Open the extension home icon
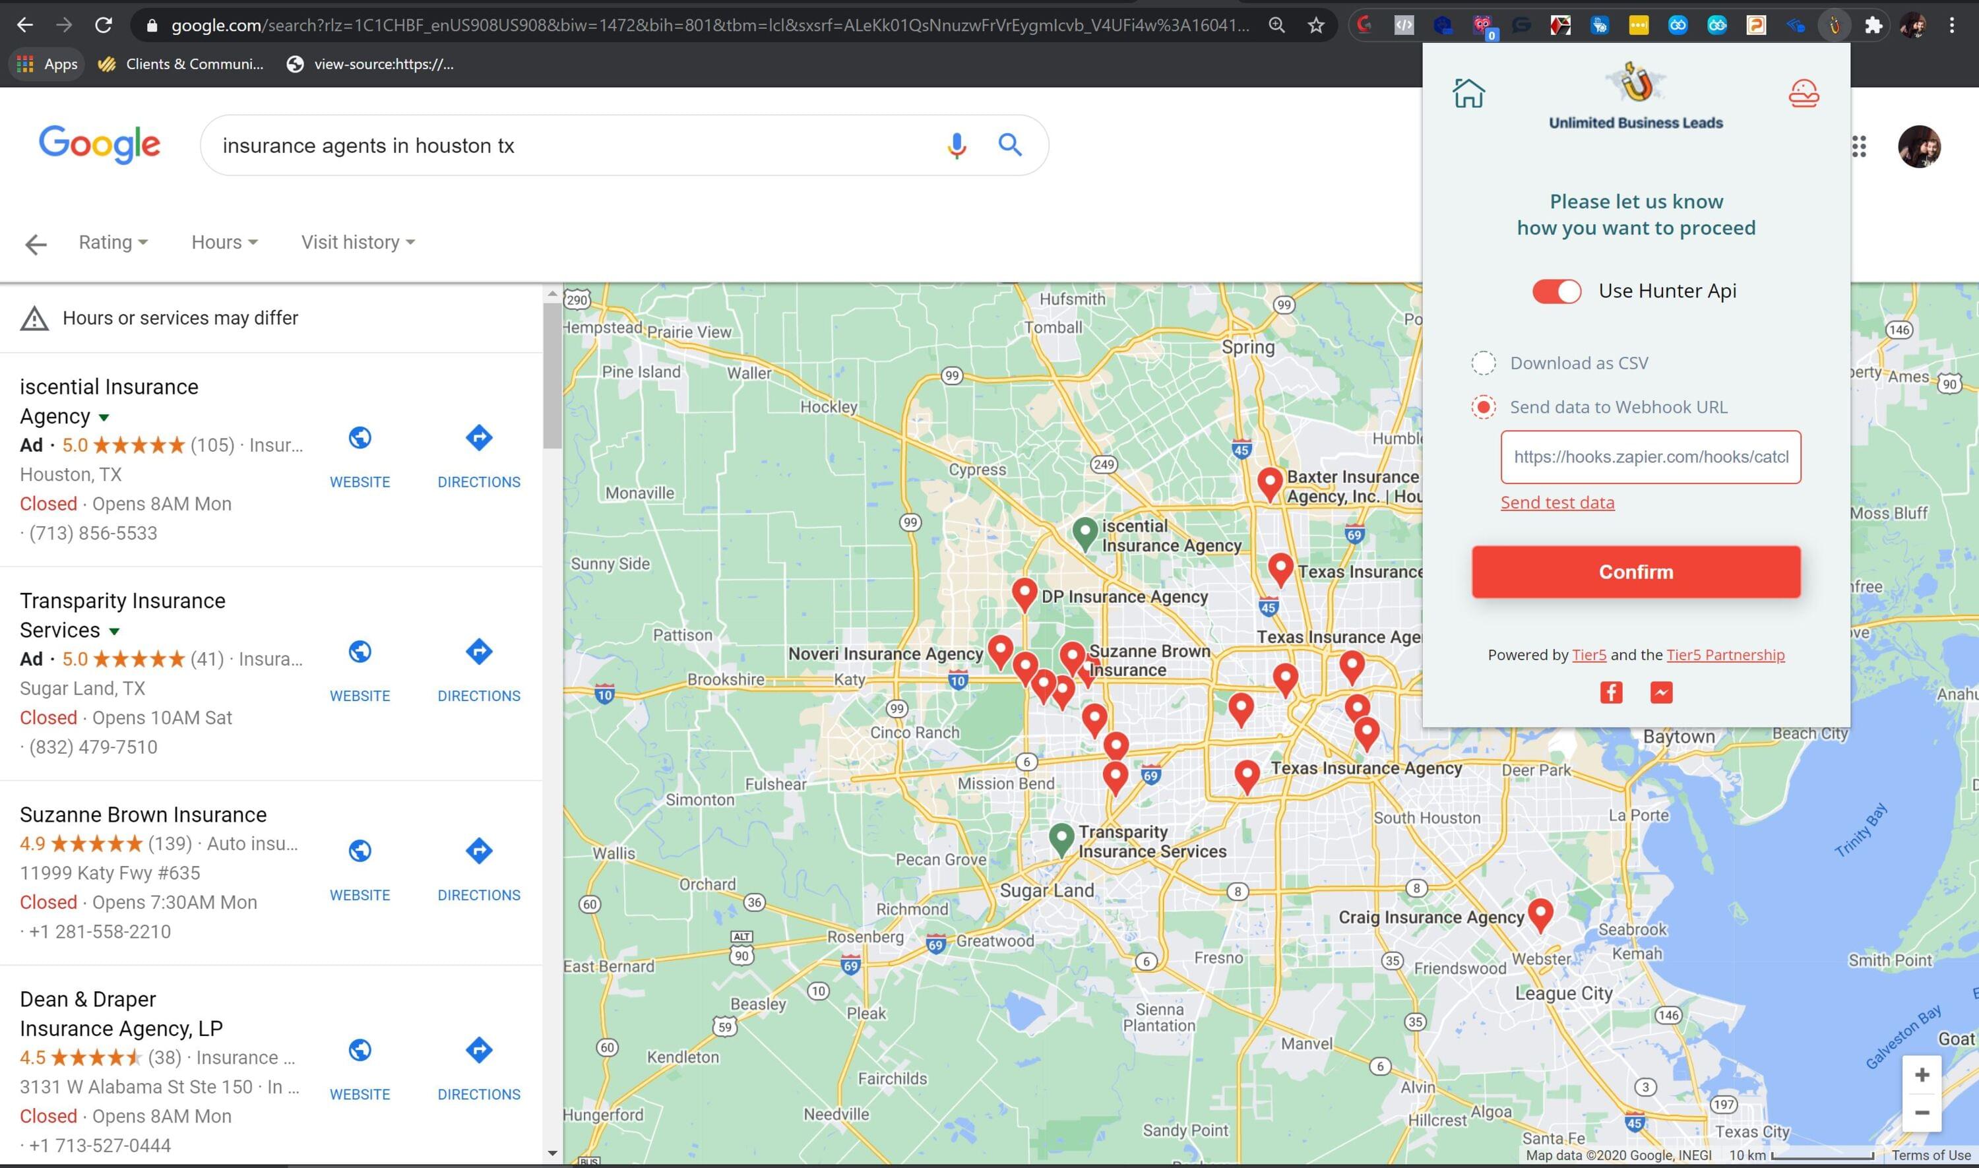The height and width of the screenshot is (1168, 1979). pyautogui.click(x=1468, y=93)
